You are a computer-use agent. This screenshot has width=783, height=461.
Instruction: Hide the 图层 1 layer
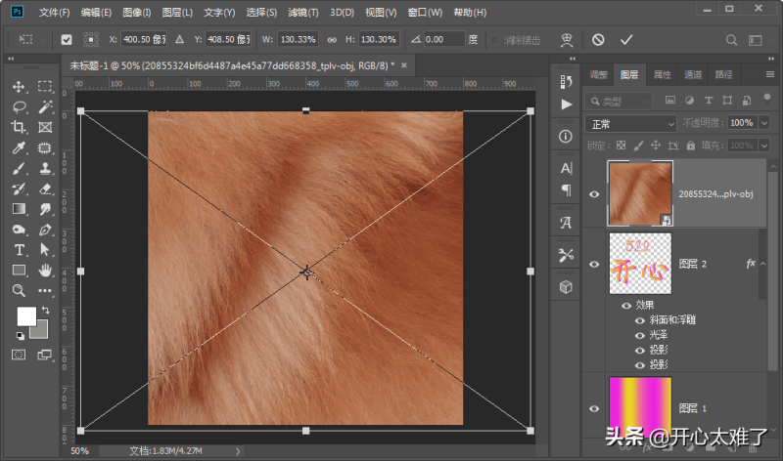pos(594,408)
